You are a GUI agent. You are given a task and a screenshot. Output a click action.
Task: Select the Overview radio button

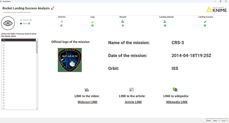tap(21, 20)
